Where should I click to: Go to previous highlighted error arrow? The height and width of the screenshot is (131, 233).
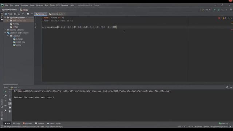(x=228, y=18)
